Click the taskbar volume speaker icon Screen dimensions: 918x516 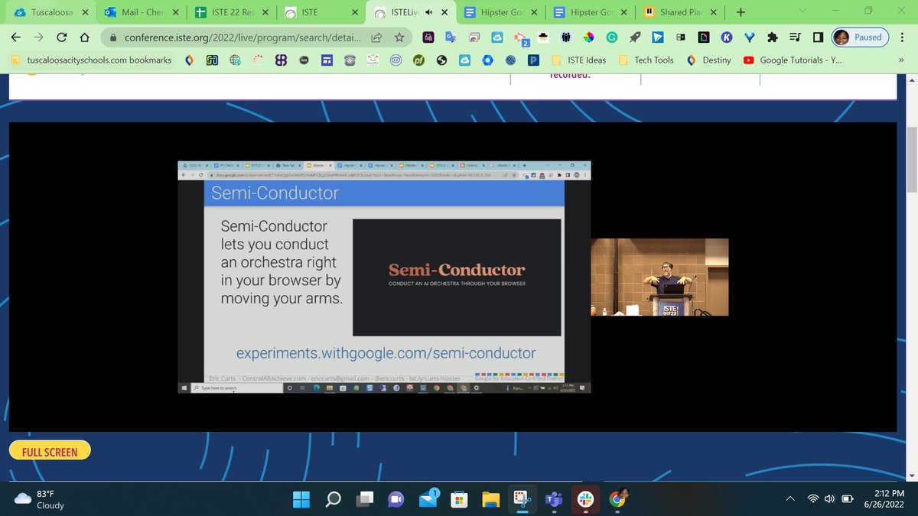pos(829,499)
